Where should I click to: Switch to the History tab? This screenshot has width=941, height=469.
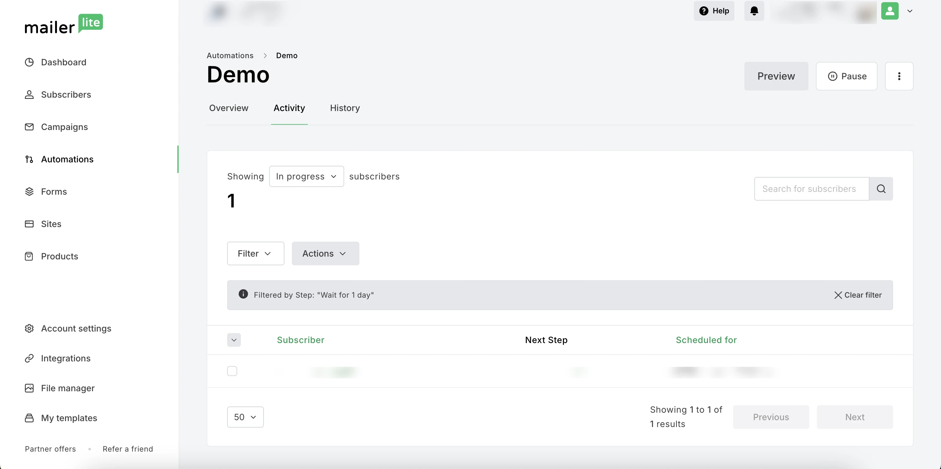[x=345, y=109]
